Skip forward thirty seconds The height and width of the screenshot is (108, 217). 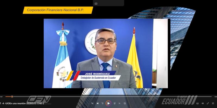pyautogui.click(x=114, y=103)
